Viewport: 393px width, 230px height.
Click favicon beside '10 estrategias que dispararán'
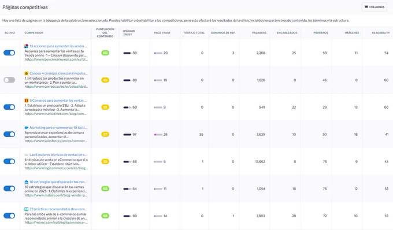coord(27,182)
